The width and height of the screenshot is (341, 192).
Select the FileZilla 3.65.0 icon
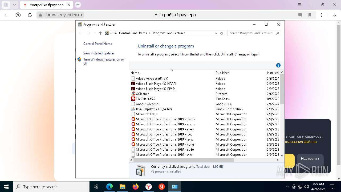point(133,99)
